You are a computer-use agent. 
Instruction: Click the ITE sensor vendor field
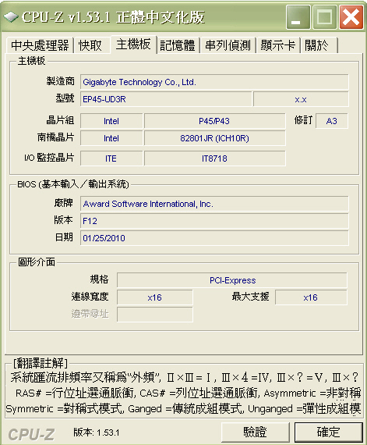pyautogui.click(x=111, y=158)
